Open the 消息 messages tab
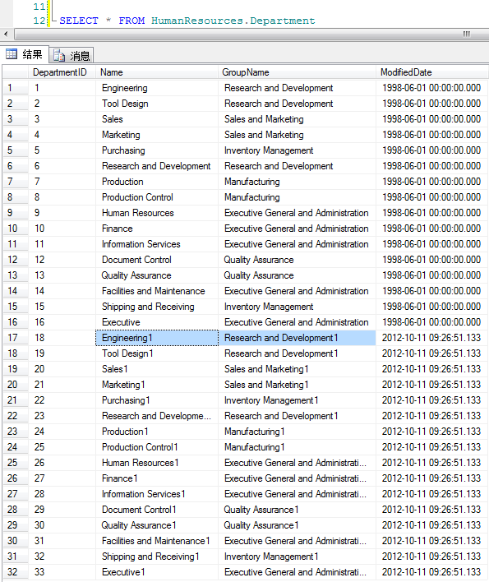 pos(72,55)
